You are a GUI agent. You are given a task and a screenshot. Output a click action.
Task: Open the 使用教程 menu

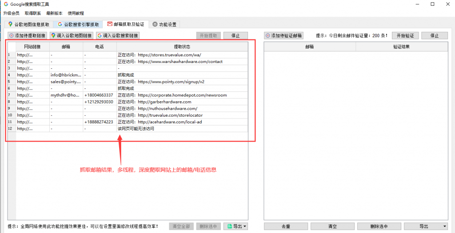[x=76, y=13]
